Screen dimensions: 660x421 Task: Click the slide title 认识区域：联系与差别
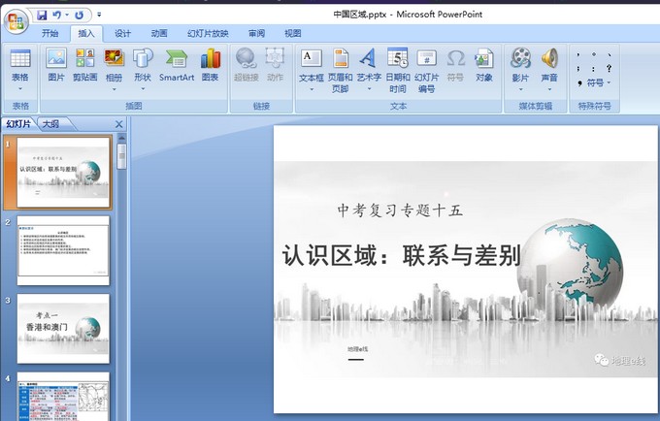click(402, 255)
